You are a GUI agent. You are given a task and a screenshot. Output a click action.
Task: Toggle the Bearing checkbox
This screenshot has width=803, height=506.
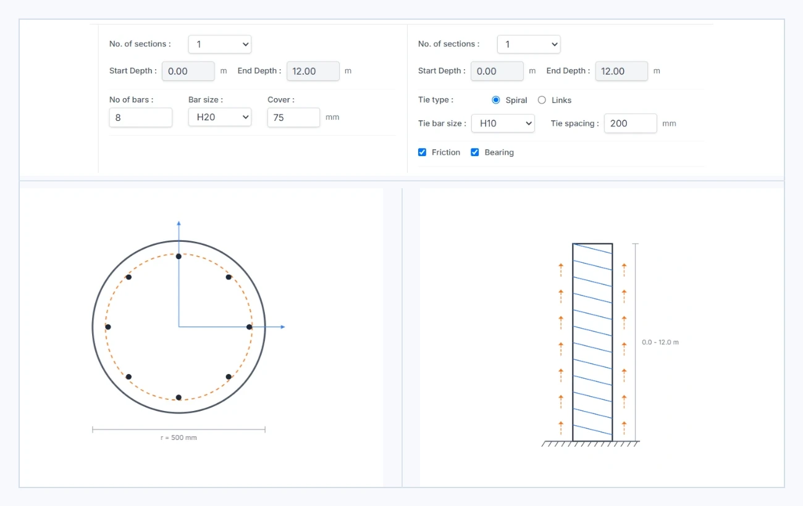click(x=475, y=152)
